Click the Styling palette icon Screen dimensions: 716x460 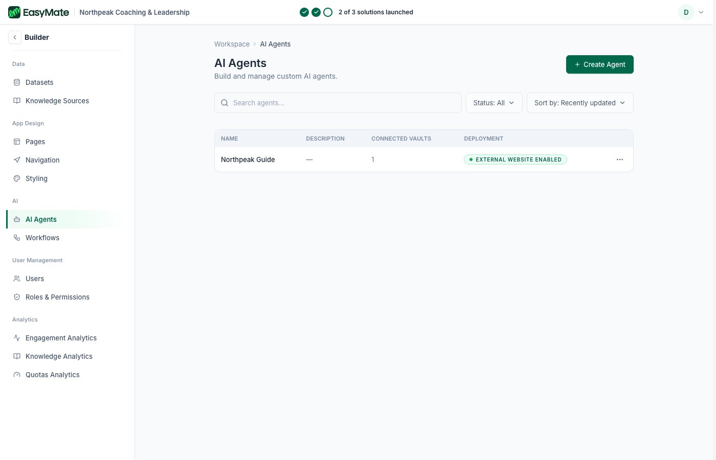(17, 178)
